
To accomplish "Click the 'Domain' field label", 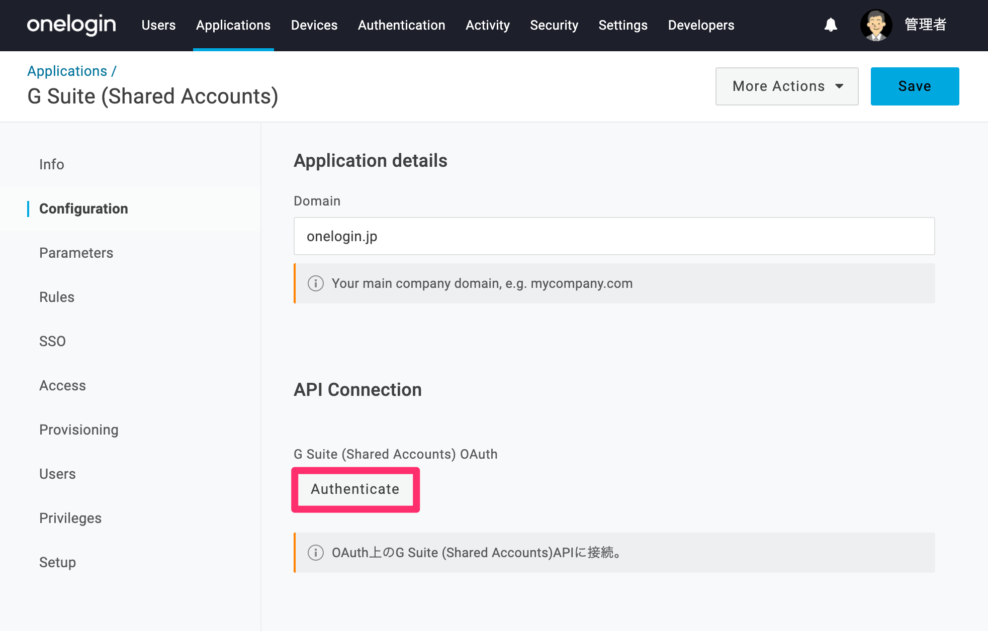I will point(317,201).
